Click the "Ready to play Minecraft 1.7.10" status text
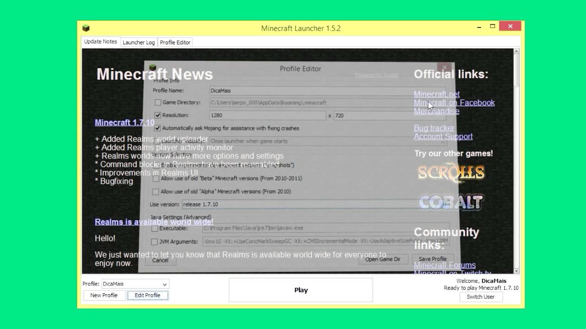The image size is (586, 329). pos(481,288)
